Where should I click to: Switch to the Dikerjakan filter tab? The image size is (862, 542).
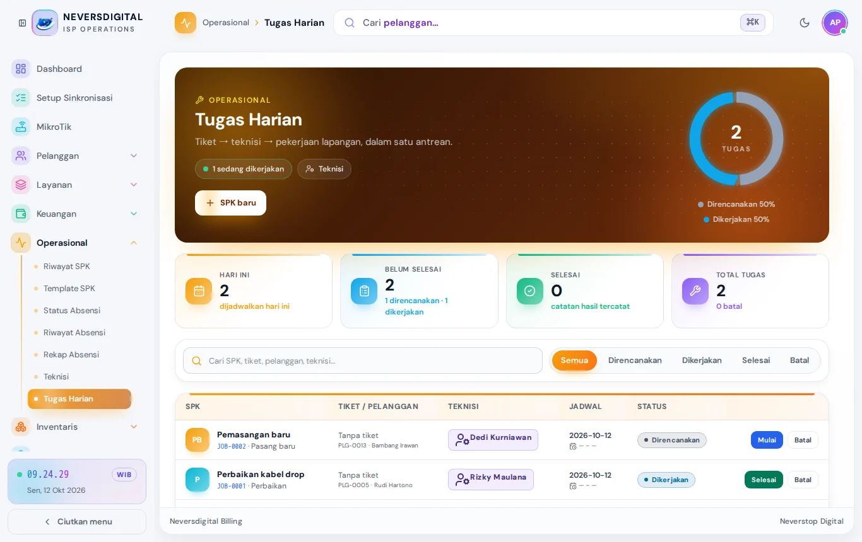702,360
